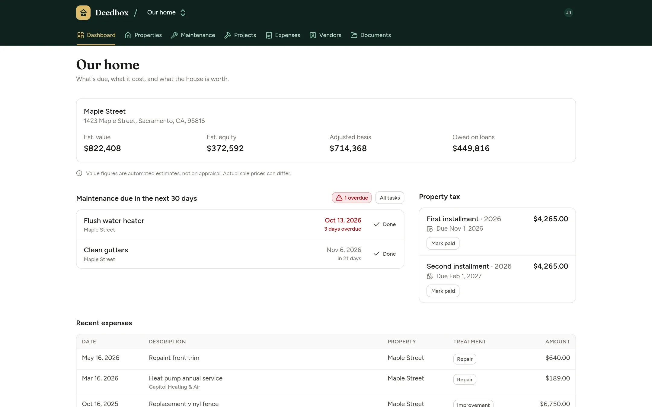Click the JR user avatar
Image resolution: width=652 pixels, height=407 pixels.
(568, 13)
